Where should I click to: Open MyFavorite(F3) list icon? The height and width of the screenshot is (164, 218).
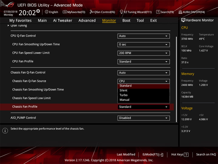64,12
